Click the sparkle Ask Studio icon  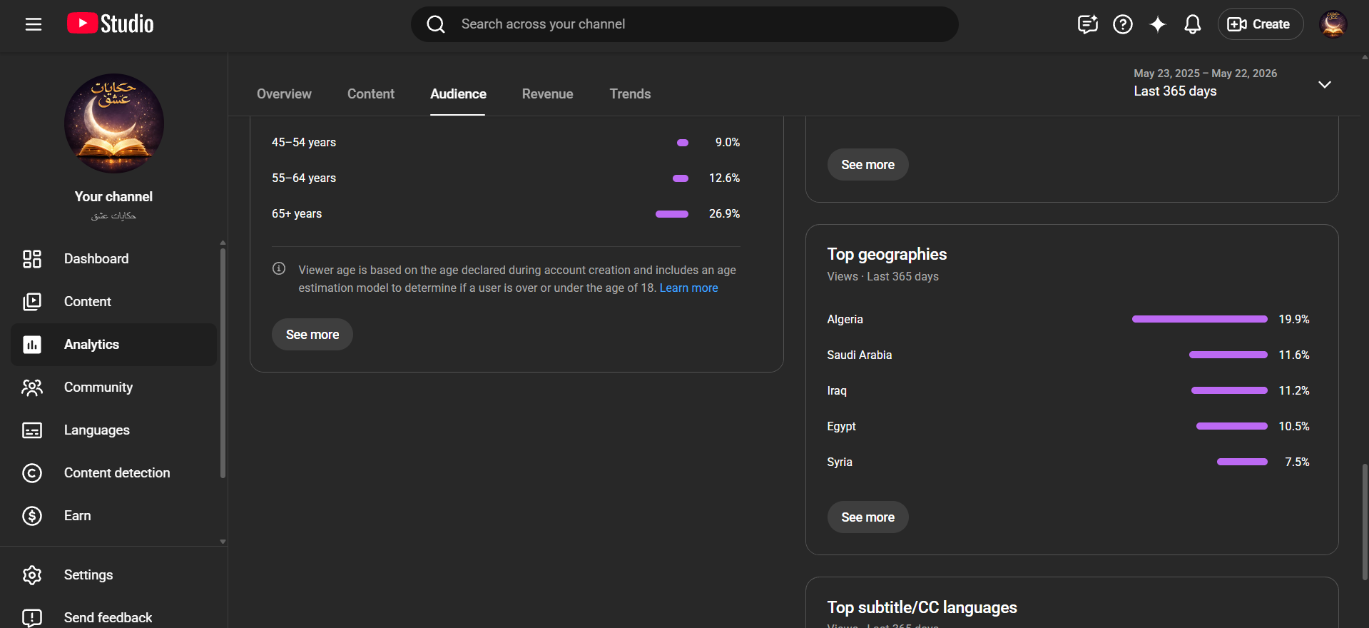1158,24
